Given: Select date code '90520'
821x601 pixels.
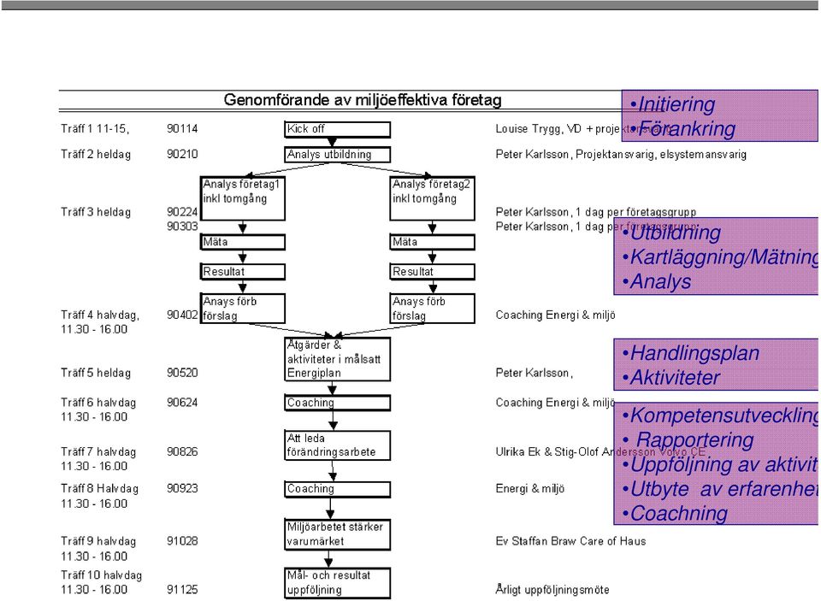Looking at the screenshot, I should point(182,373).
